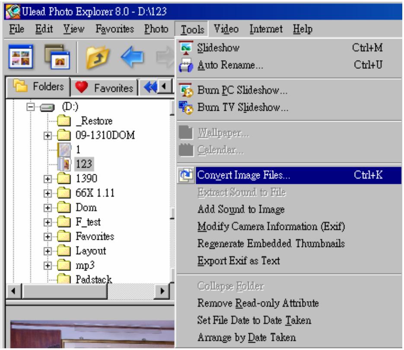The width and height of the screenshot is (404, 350).
Task: Click the Convert Image Files icon
Action: [x=186, y=175]
